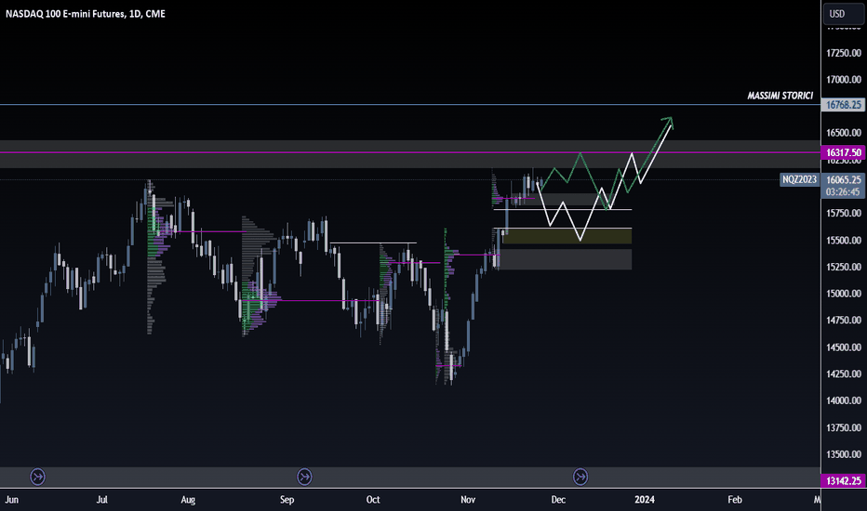Click the 17250.00 price axis value
This screenshot has width=867, height=511.
(x=843, y=53)
